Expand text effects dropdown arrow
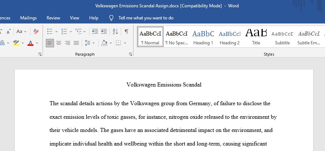This screenshot has width=325, height=151. pyautogui.click(x=8, y=43)
